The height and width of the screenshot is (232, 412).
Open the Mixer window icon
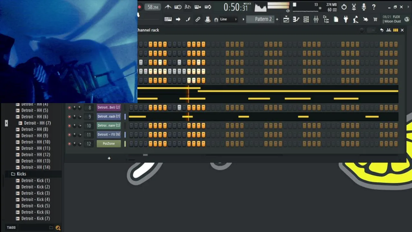tap(316, 19)
